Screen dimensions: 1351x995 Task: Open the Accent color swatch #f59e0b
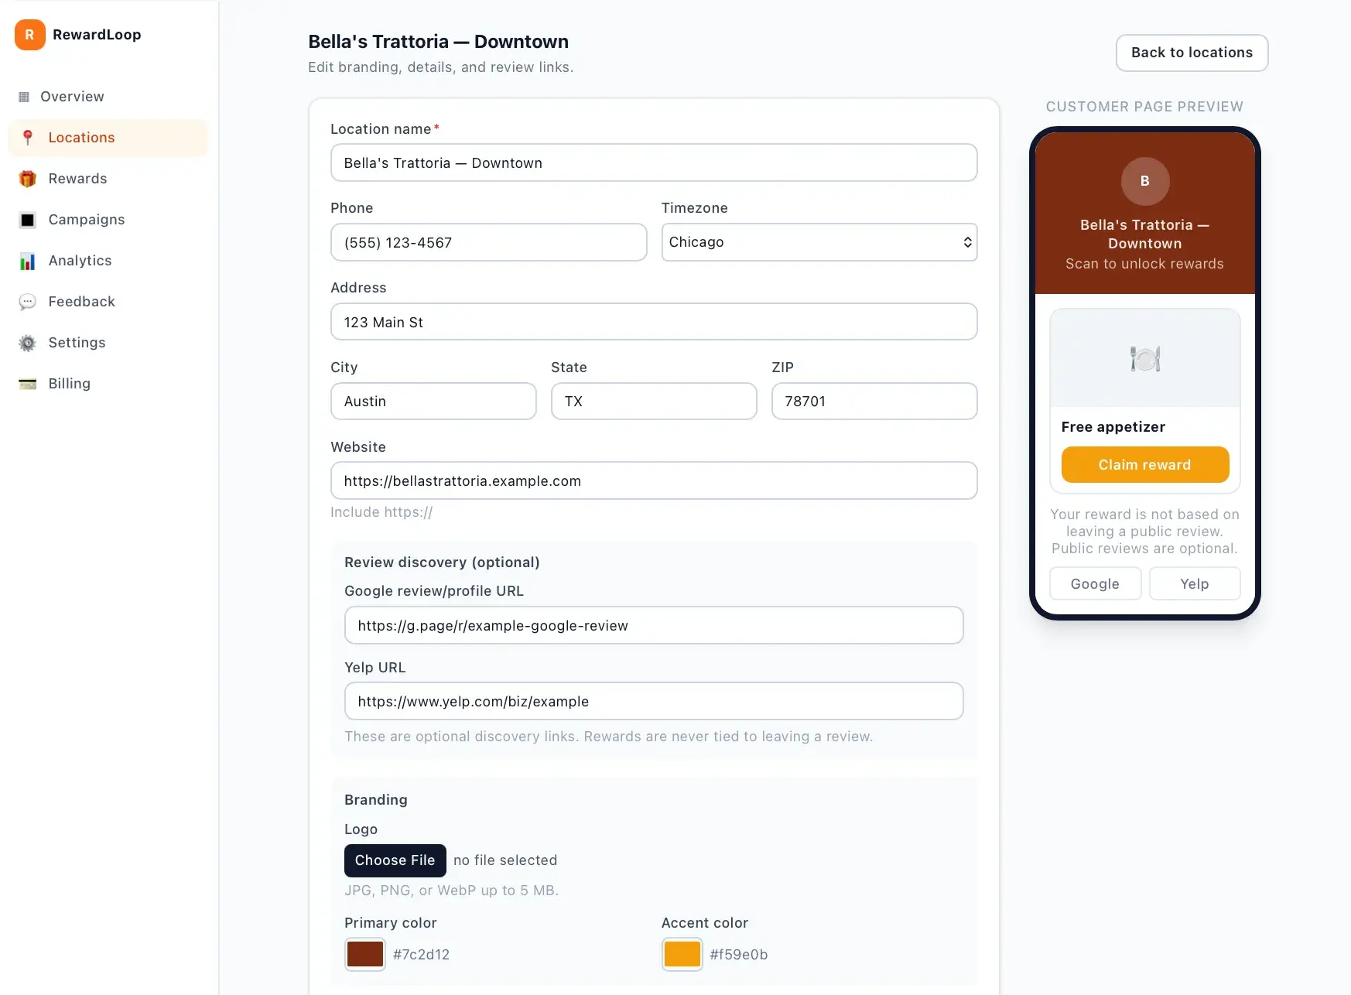682,954
